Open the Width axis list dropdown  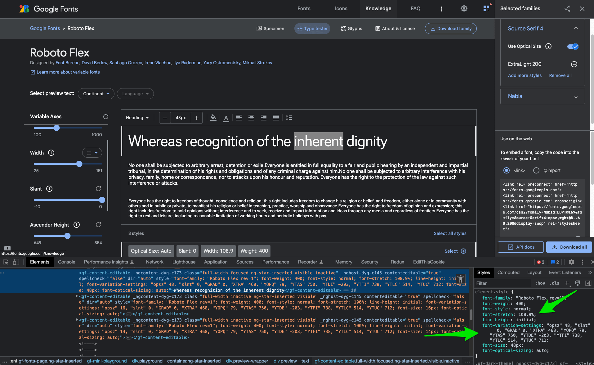click(x=92, y=153)
